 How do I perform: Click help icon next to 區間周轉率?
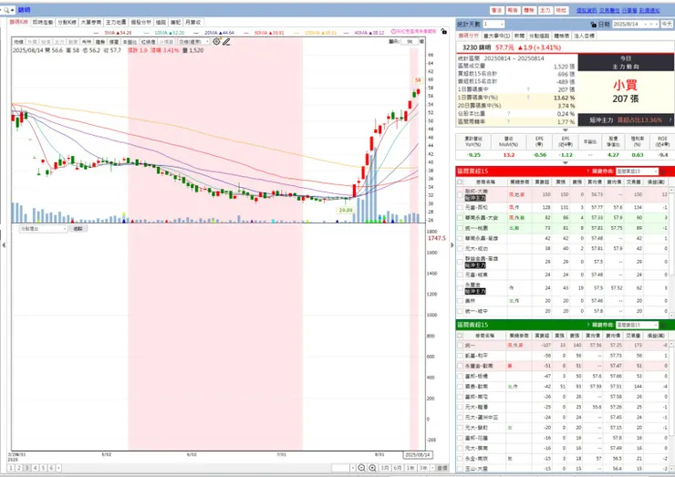pos(508,122)
